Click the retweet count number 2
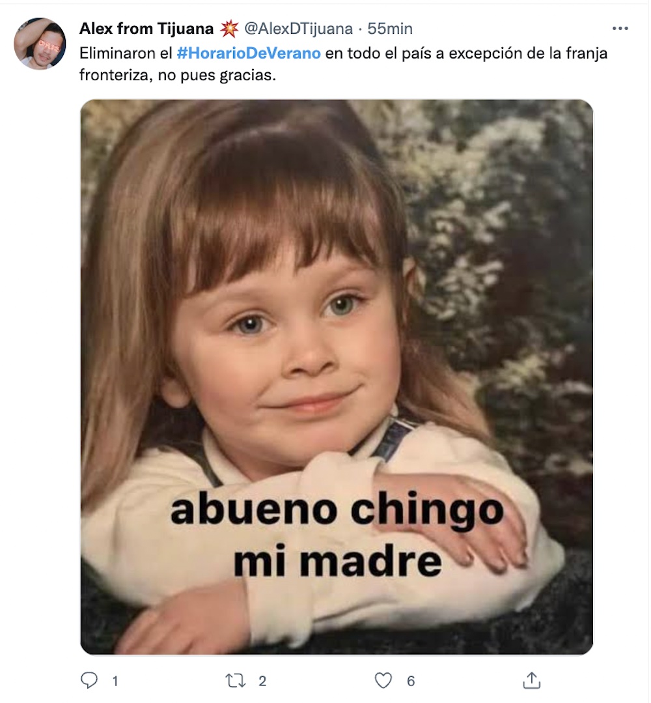The height and width of the screenshot is (703, 651). (262, 681)
